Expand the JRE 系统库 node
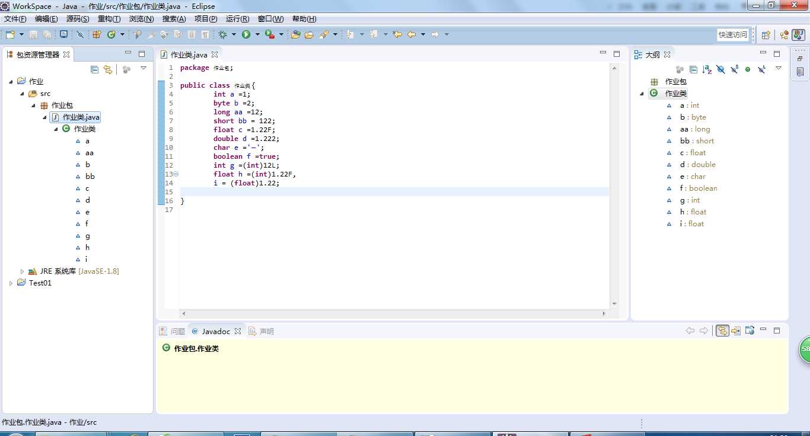This screenshot has width=810, height=436. click(x=22, y=271)
